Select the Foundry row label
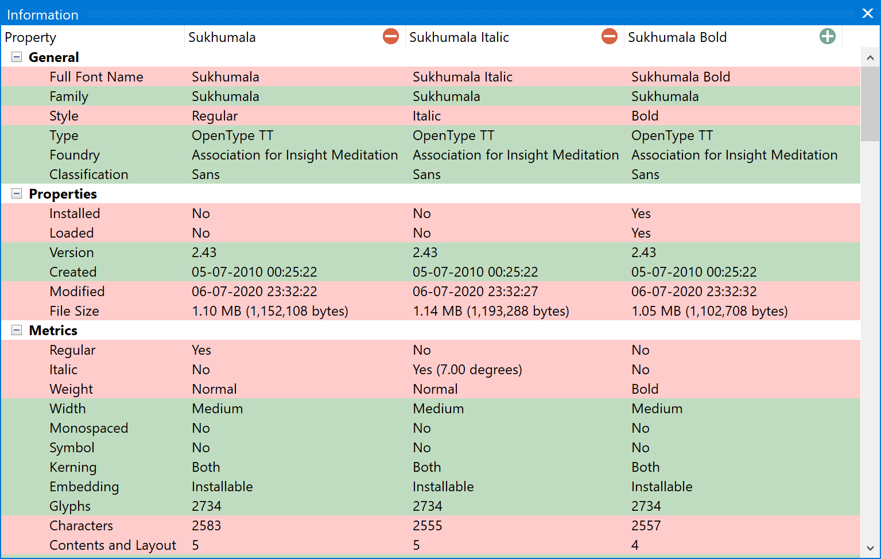 coord(75,155)
